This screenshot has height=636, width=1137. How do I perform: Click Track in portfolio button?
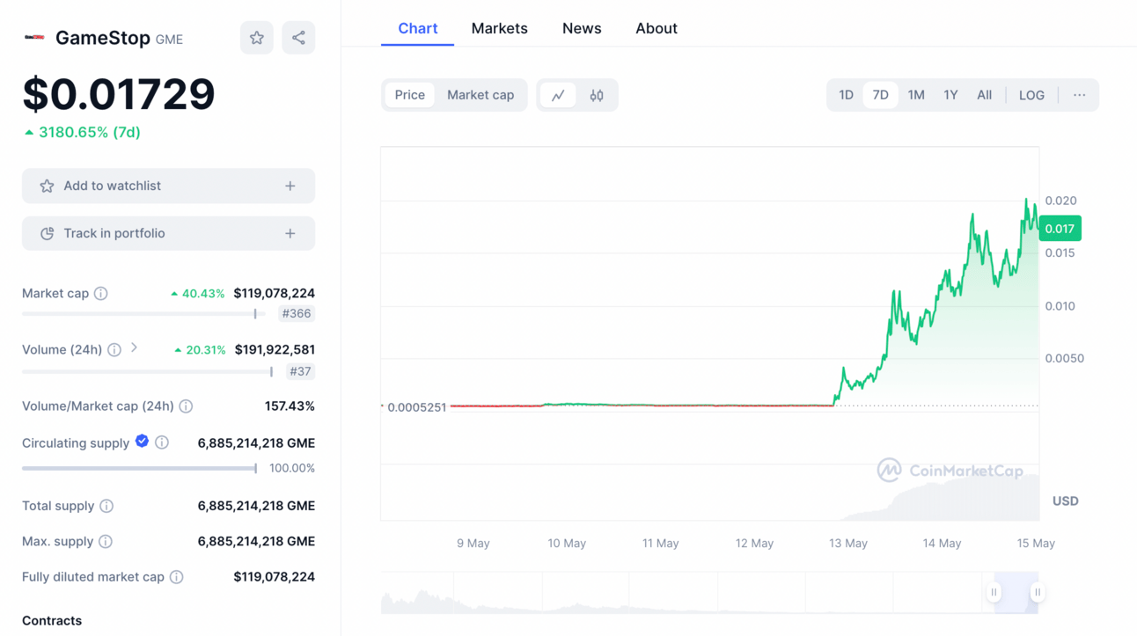168,233
